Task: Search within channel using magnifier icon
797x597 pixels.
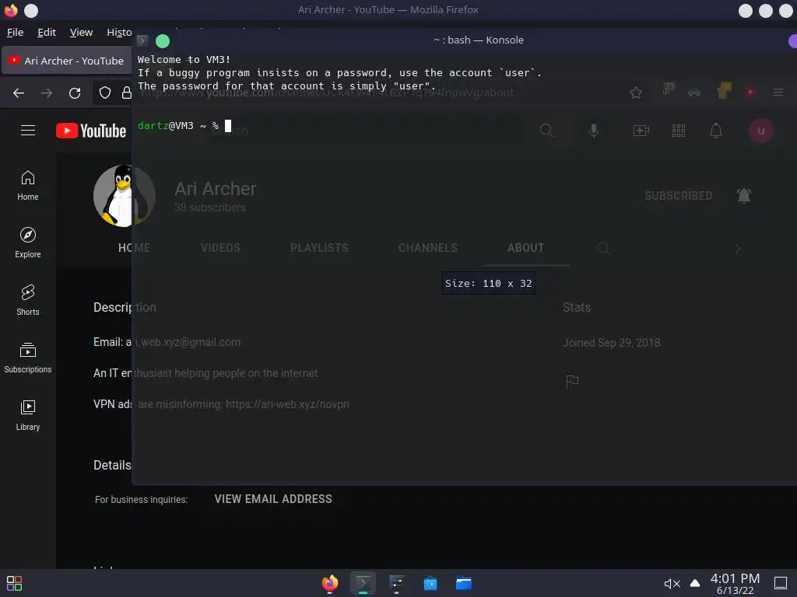Action: [603, 248]
